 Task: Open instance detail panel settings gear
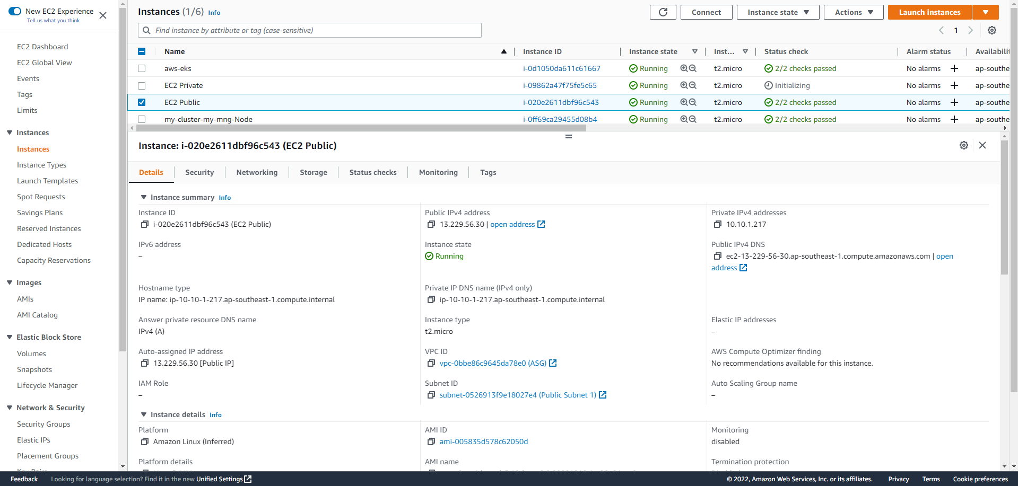coord(963,145)
